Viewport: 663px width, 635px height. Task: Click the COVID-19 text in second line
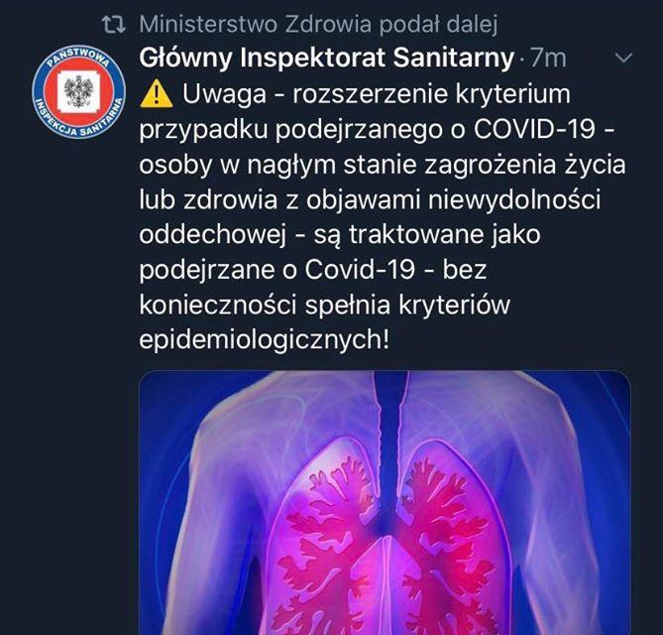534,129
